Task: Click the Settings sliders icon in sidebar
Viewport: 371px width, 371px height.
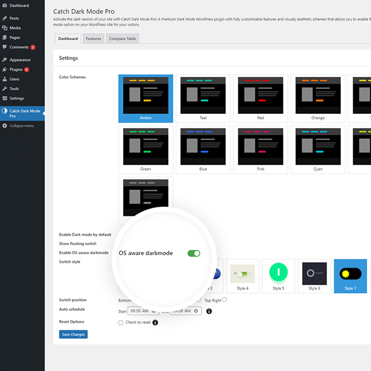Action: tap(4, 98)
